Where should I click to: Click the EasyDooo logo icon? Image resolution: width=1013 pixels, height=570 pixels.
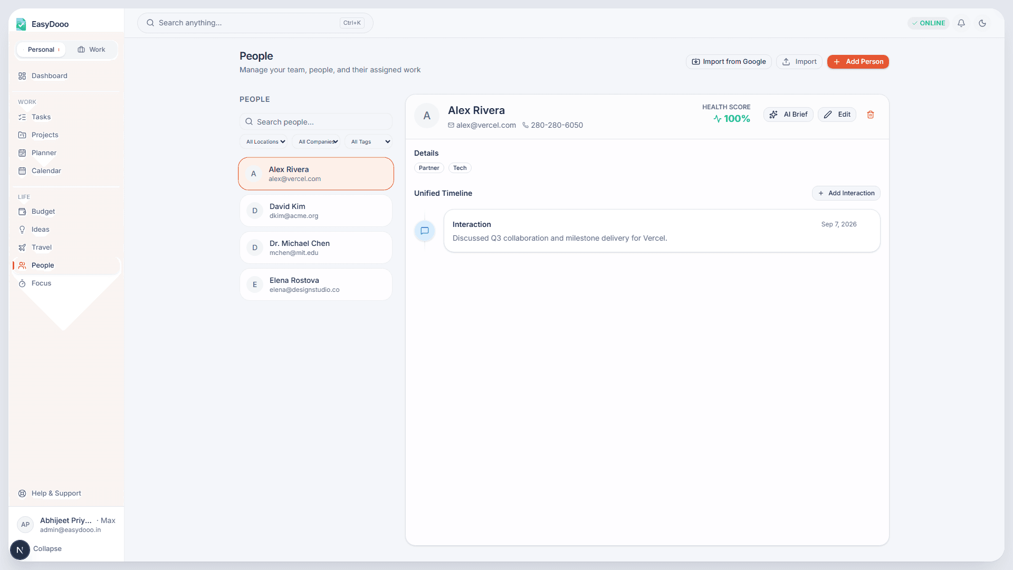tap(21, 24)
